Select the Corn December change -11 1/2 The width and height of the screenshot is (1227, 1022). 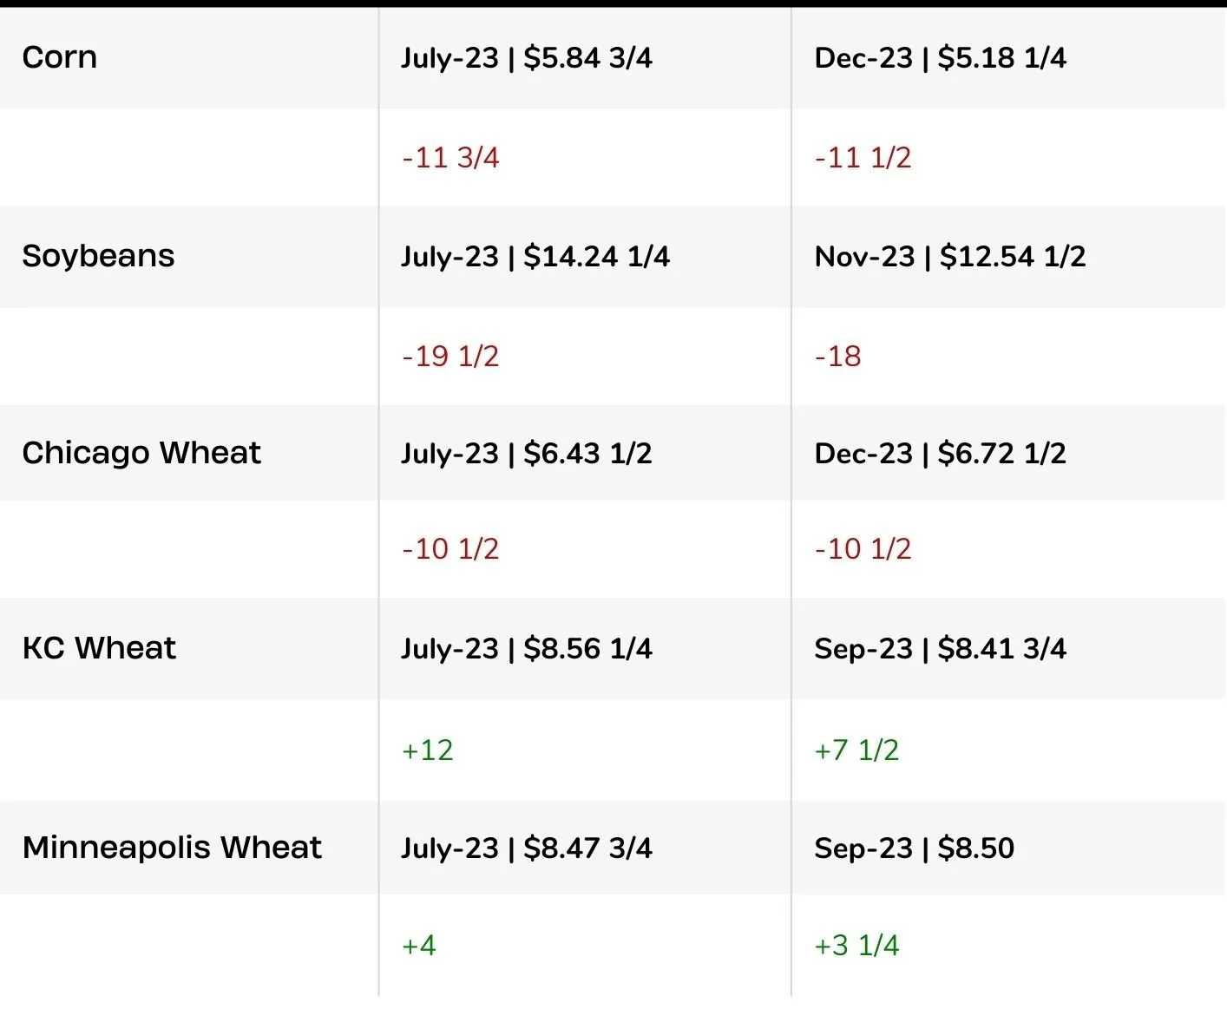coord(863,158)
